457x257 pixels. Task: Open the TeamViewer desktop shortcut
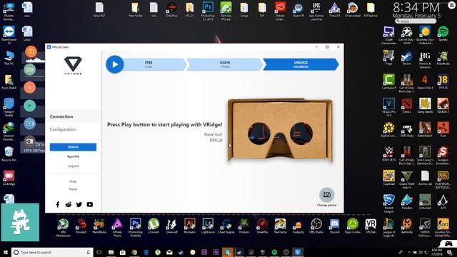pos(9,35)
